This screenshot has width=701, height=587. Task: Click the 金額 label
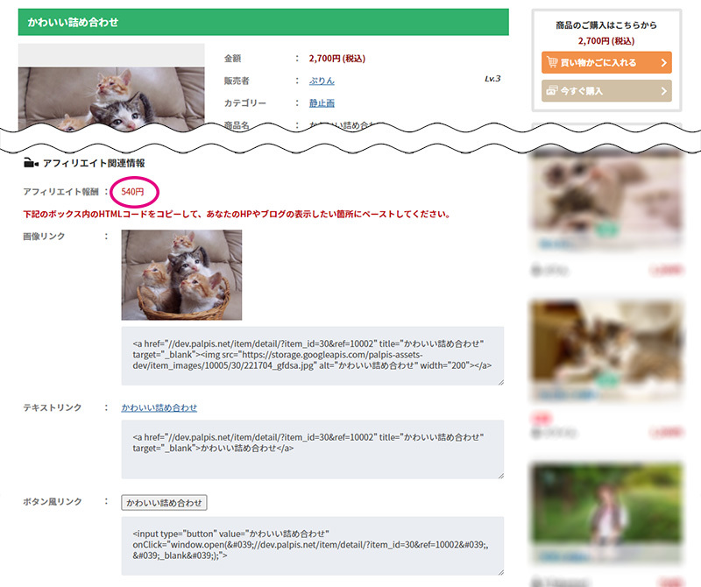232,59
